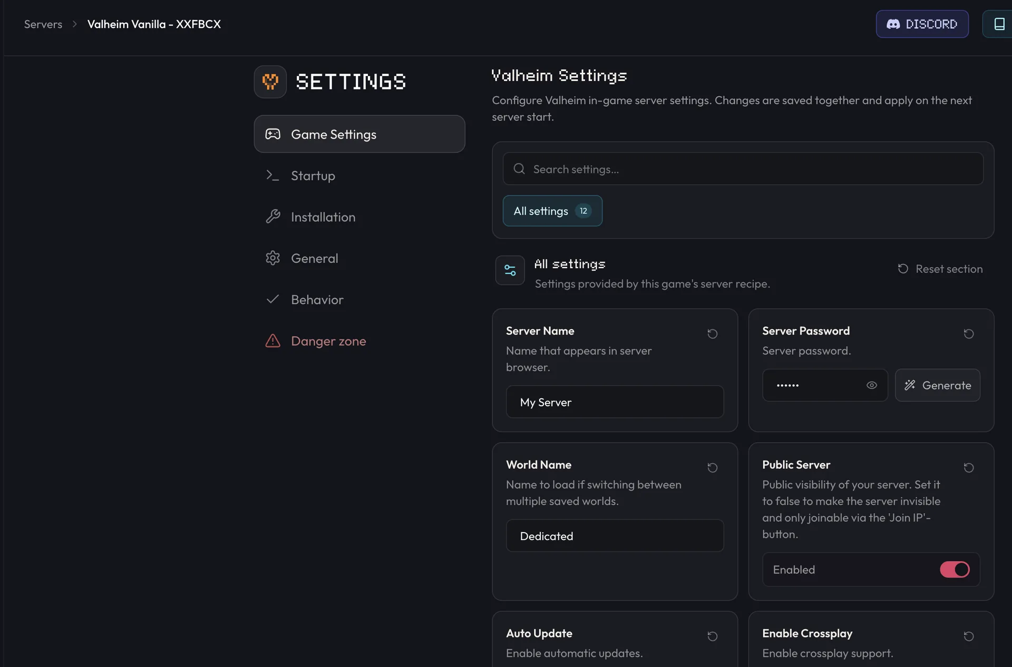Click the 12 count badge
The image size is (1012, 667).
[x=583, y=211]
